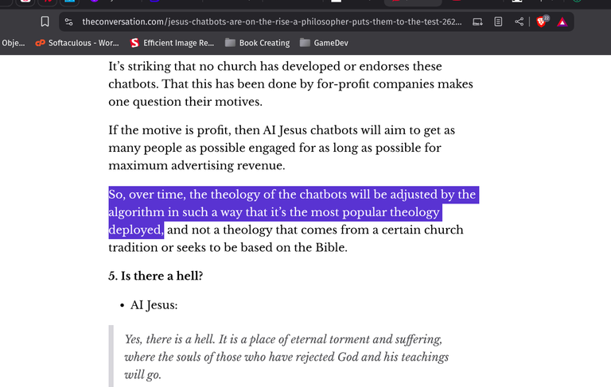Click the theconversation.com URL in address bar
Image resolution: width=611 pixels, height=387 pixels.
tap(271, 21)
